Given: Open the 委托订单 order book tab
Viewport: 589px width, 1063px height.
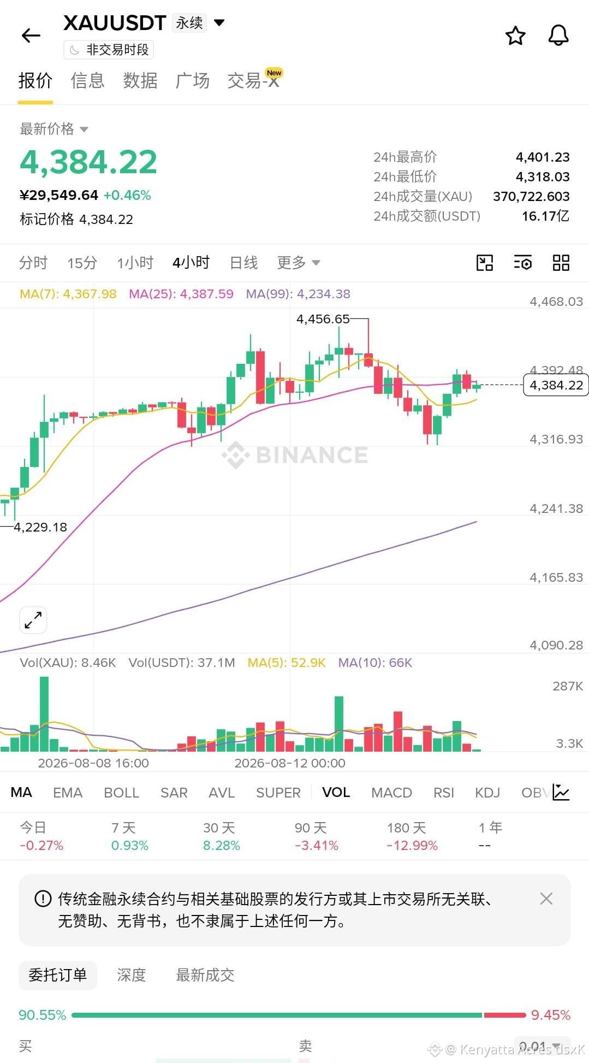Looking at the screenshot, I should tap(58, 975).
